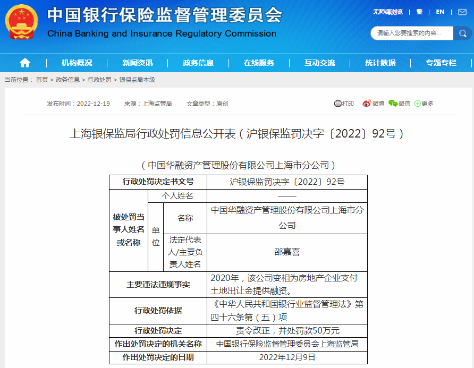474x368 pixels.
Task: Switch site language to EN
Action: [440, 12]
